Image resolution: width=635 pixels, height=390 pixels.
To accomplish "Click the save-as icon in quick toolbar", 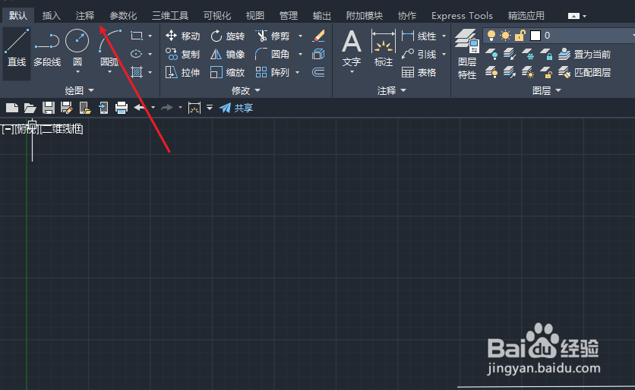I will click(x=66, y=108).
